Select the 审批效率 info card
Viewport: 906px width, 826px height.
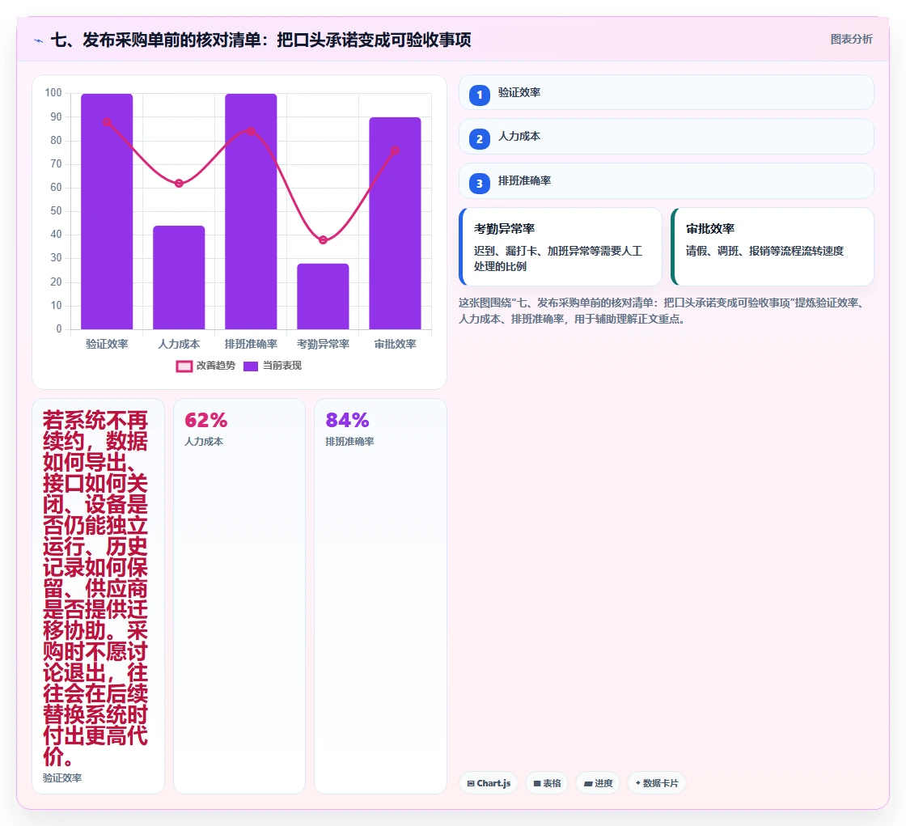(772, 247)
